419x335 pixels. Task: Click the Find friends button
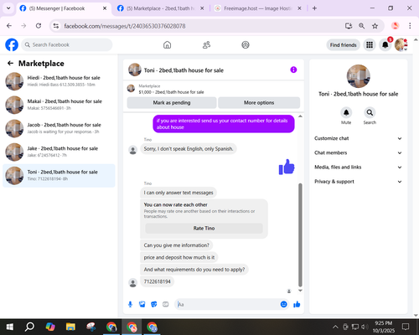pos(343,45)
